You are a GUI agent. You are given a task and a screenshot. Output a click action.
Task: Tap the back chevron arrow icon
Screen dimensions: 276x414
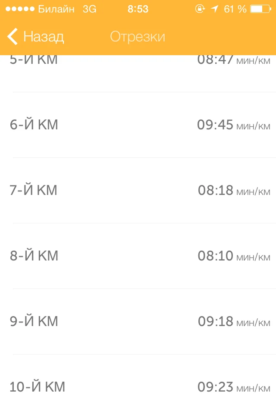click(13, 36)
